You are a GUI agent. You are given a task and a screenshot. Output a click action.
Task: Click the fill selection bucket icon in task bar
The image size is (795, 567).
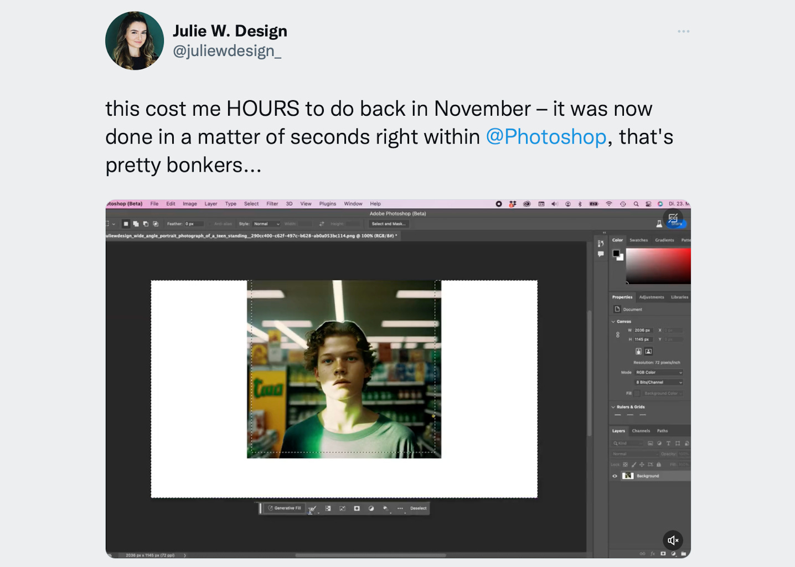pos(386,508)
